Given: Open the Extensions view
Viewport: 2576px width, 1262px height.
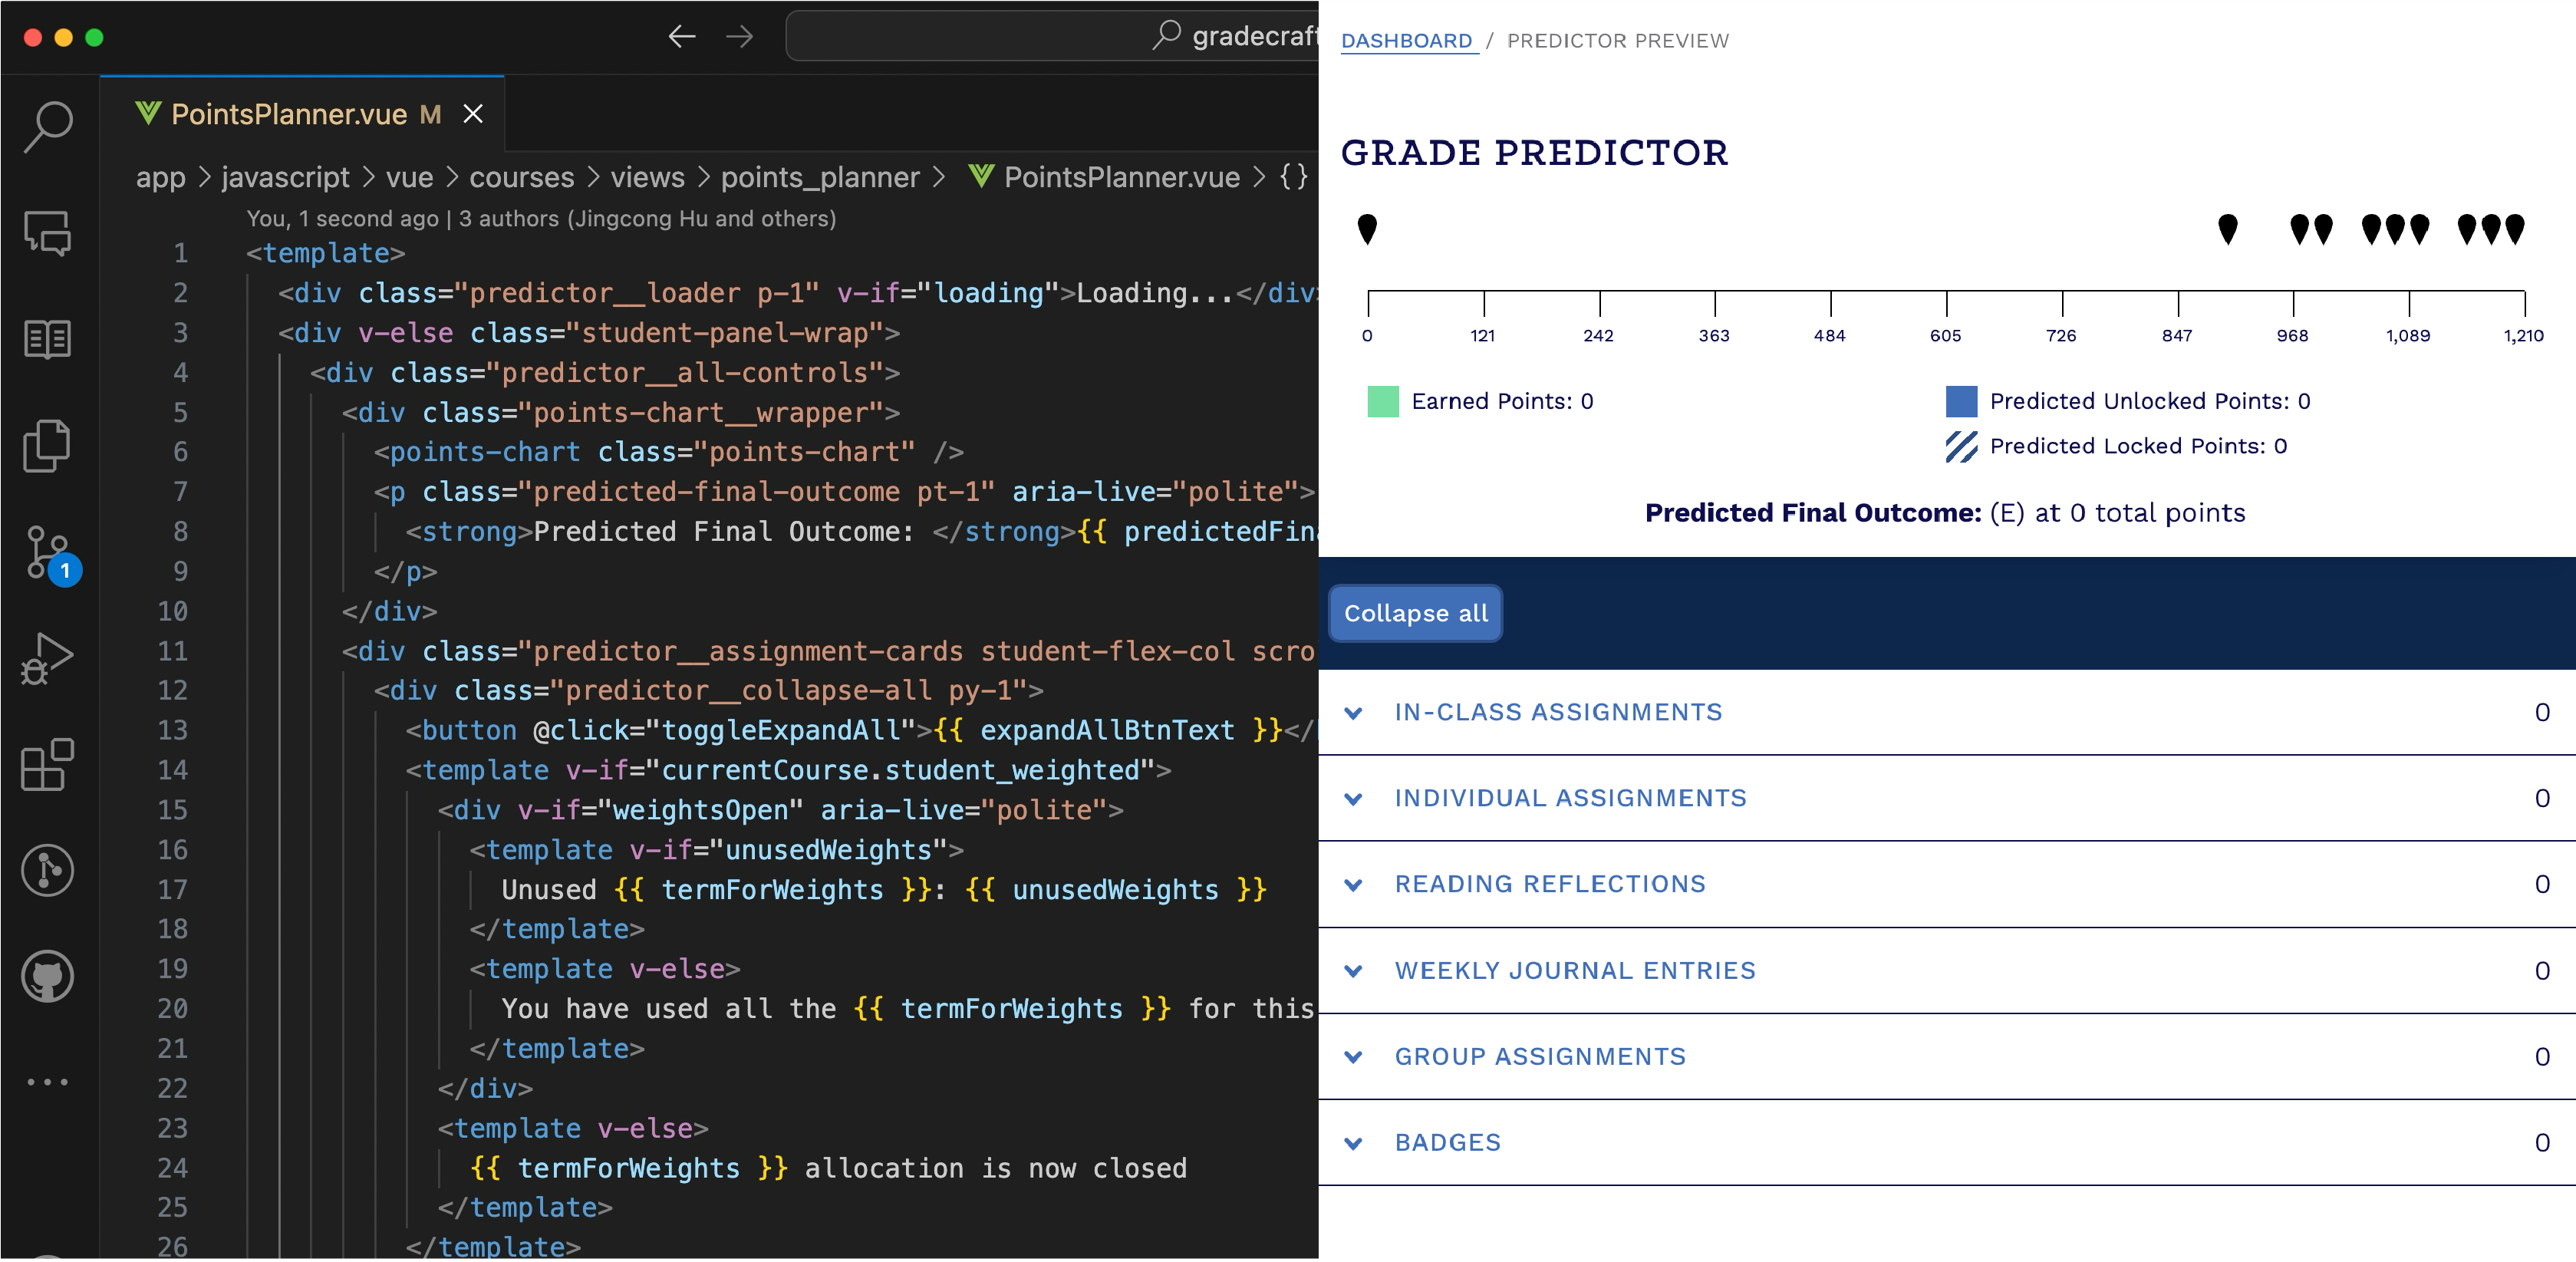Looking at the screenshot, I should [x=48, y=765].
